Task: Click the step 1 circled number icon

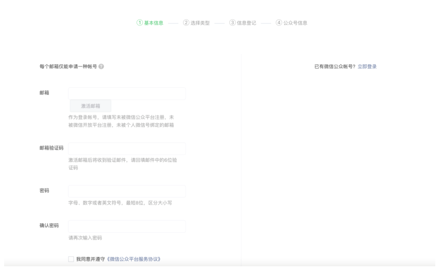Action: pyautogui.click(x=140, y=23)
